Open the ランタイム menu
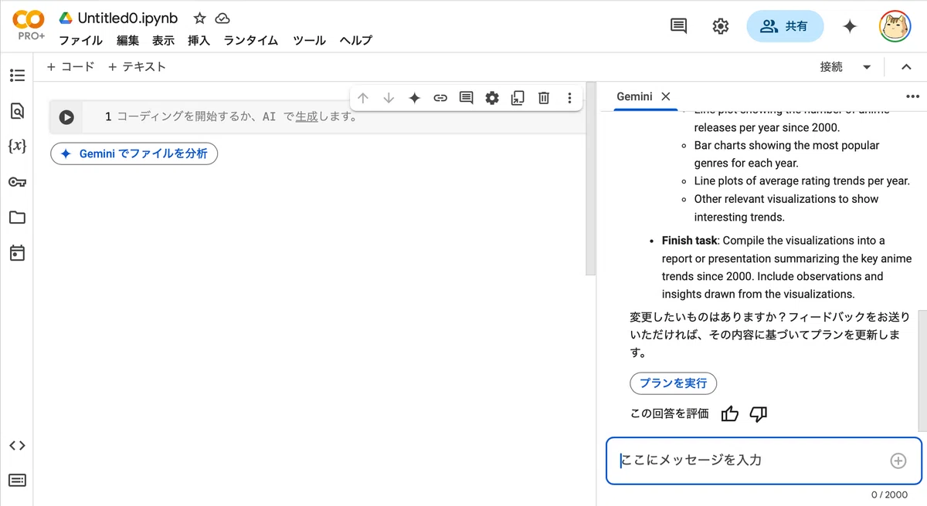 tap(251, 41)
